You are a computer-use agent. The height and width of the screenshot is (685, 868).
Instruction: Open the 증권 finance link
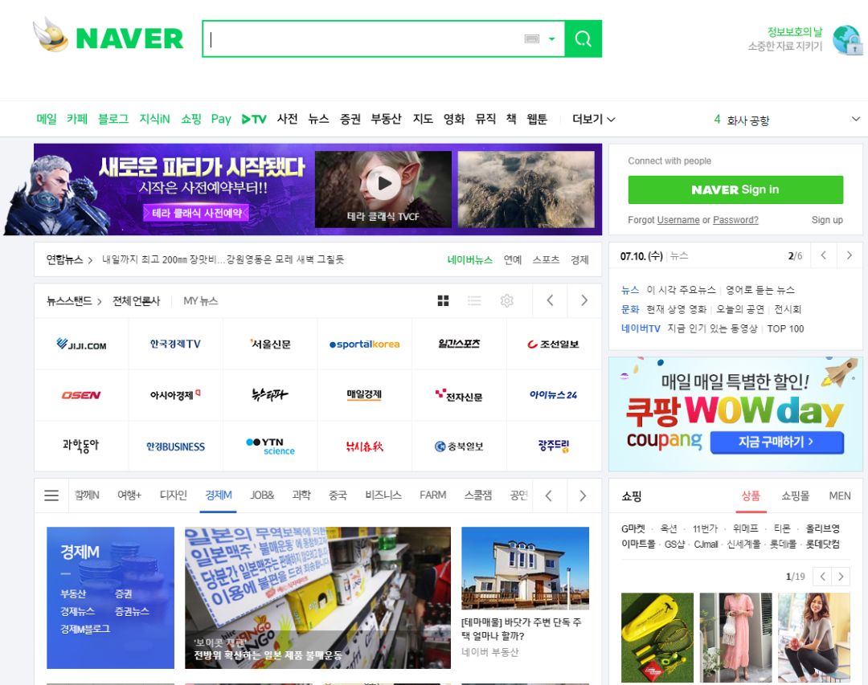pyautogui.click(x=350, y=119)
